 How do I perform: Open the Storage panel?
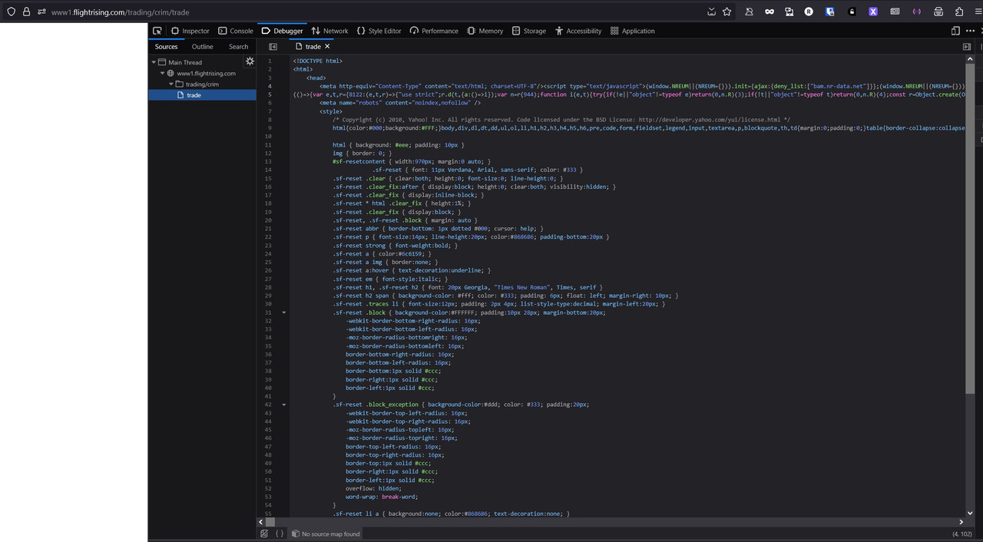529,31
